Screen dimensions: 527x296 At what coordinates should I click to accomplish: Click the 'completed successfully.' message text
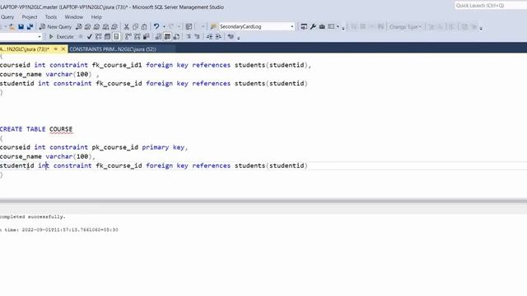pyautogui.click(x=33, y=217)
